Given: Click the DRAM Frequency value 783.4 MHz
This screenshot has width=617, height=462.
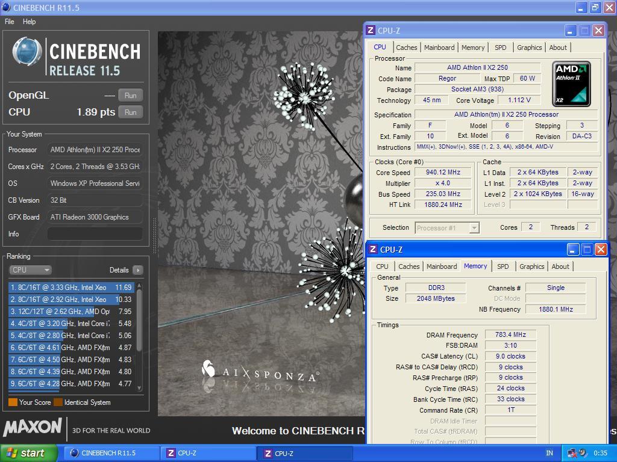Looking at the screenshot, I should point(510,334).
